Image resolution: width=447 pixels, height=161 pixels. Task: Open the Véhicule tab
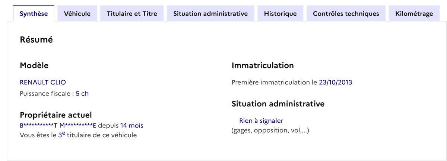point(77,14)
